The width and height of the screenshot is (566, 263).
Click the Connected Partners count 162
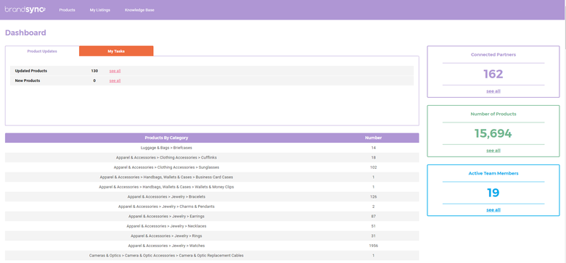coord(493,74)
